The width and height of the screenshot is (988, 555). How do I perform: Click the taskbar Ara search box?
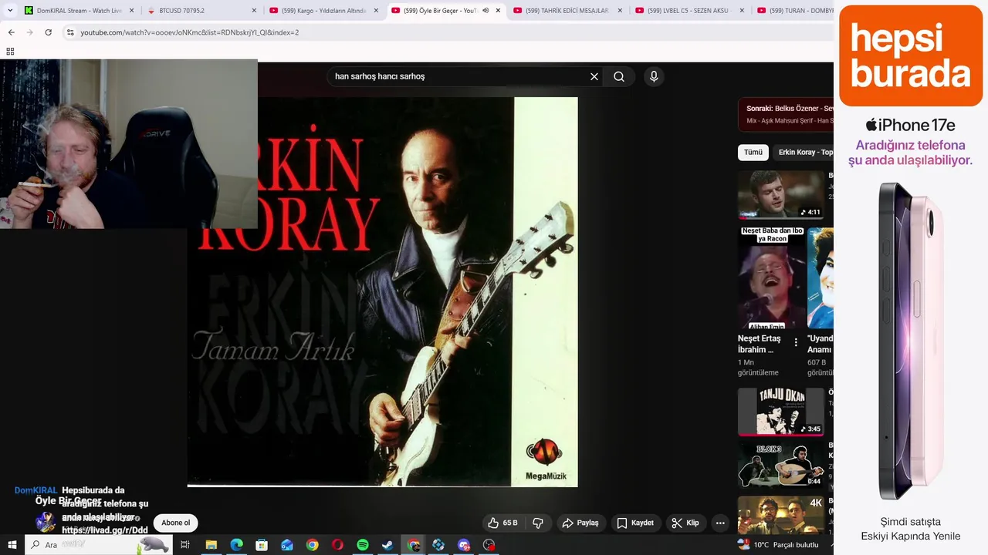(x=98, y=545)
